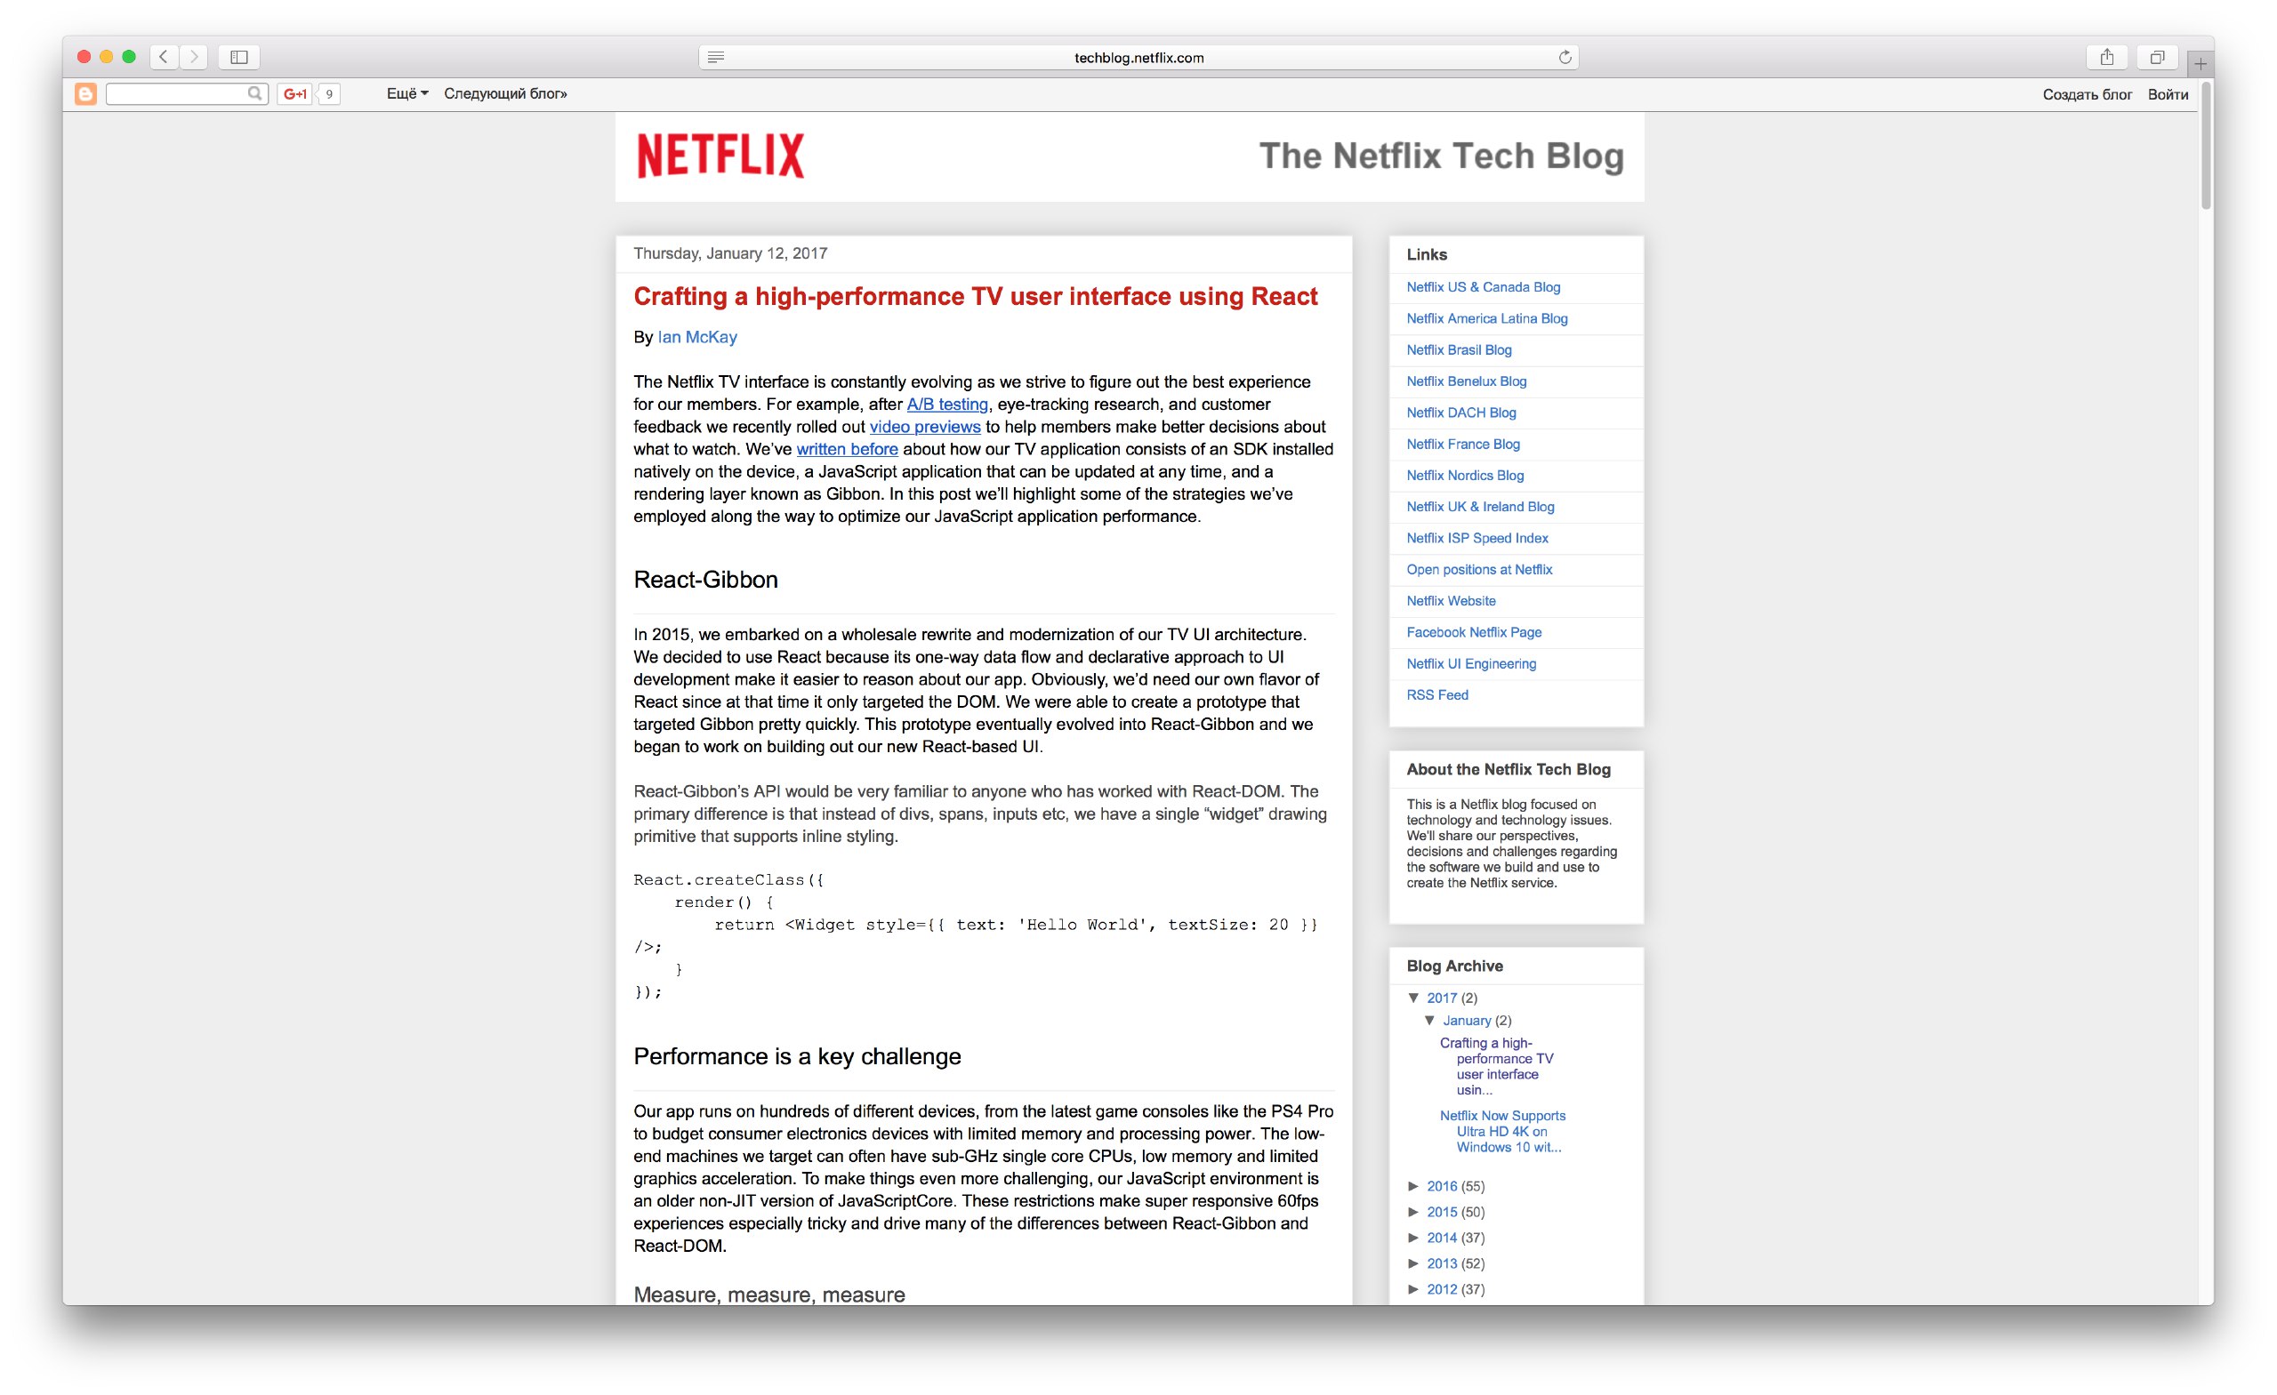Open Reader view icon in address bar

[x=716, y=57]
